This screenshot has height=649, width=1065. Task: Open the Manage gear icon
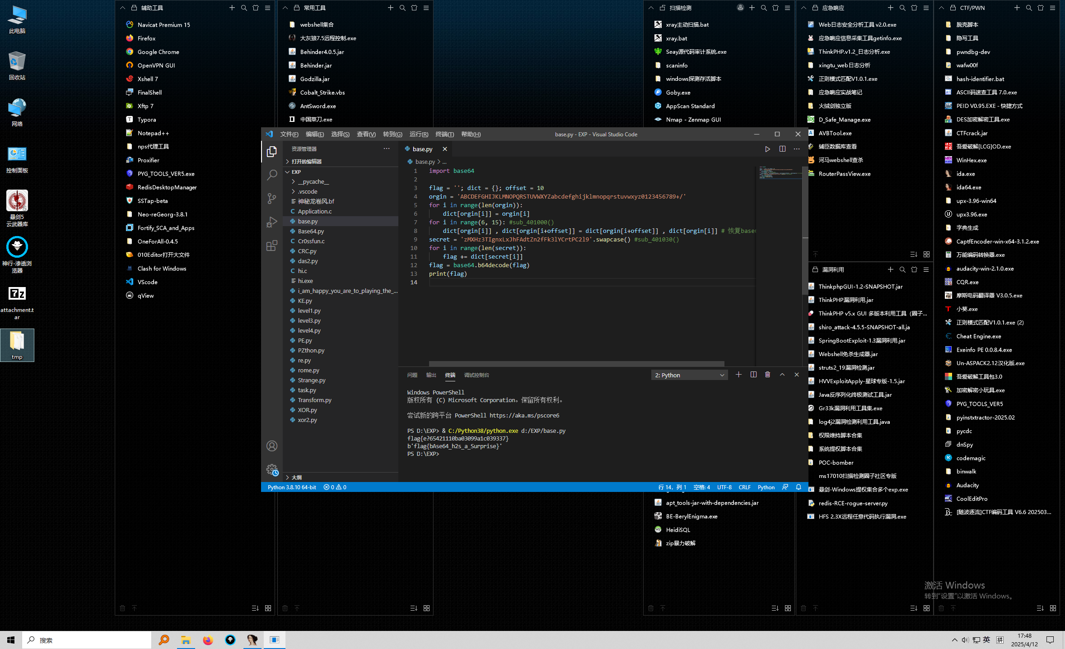[x=271, y=470]
